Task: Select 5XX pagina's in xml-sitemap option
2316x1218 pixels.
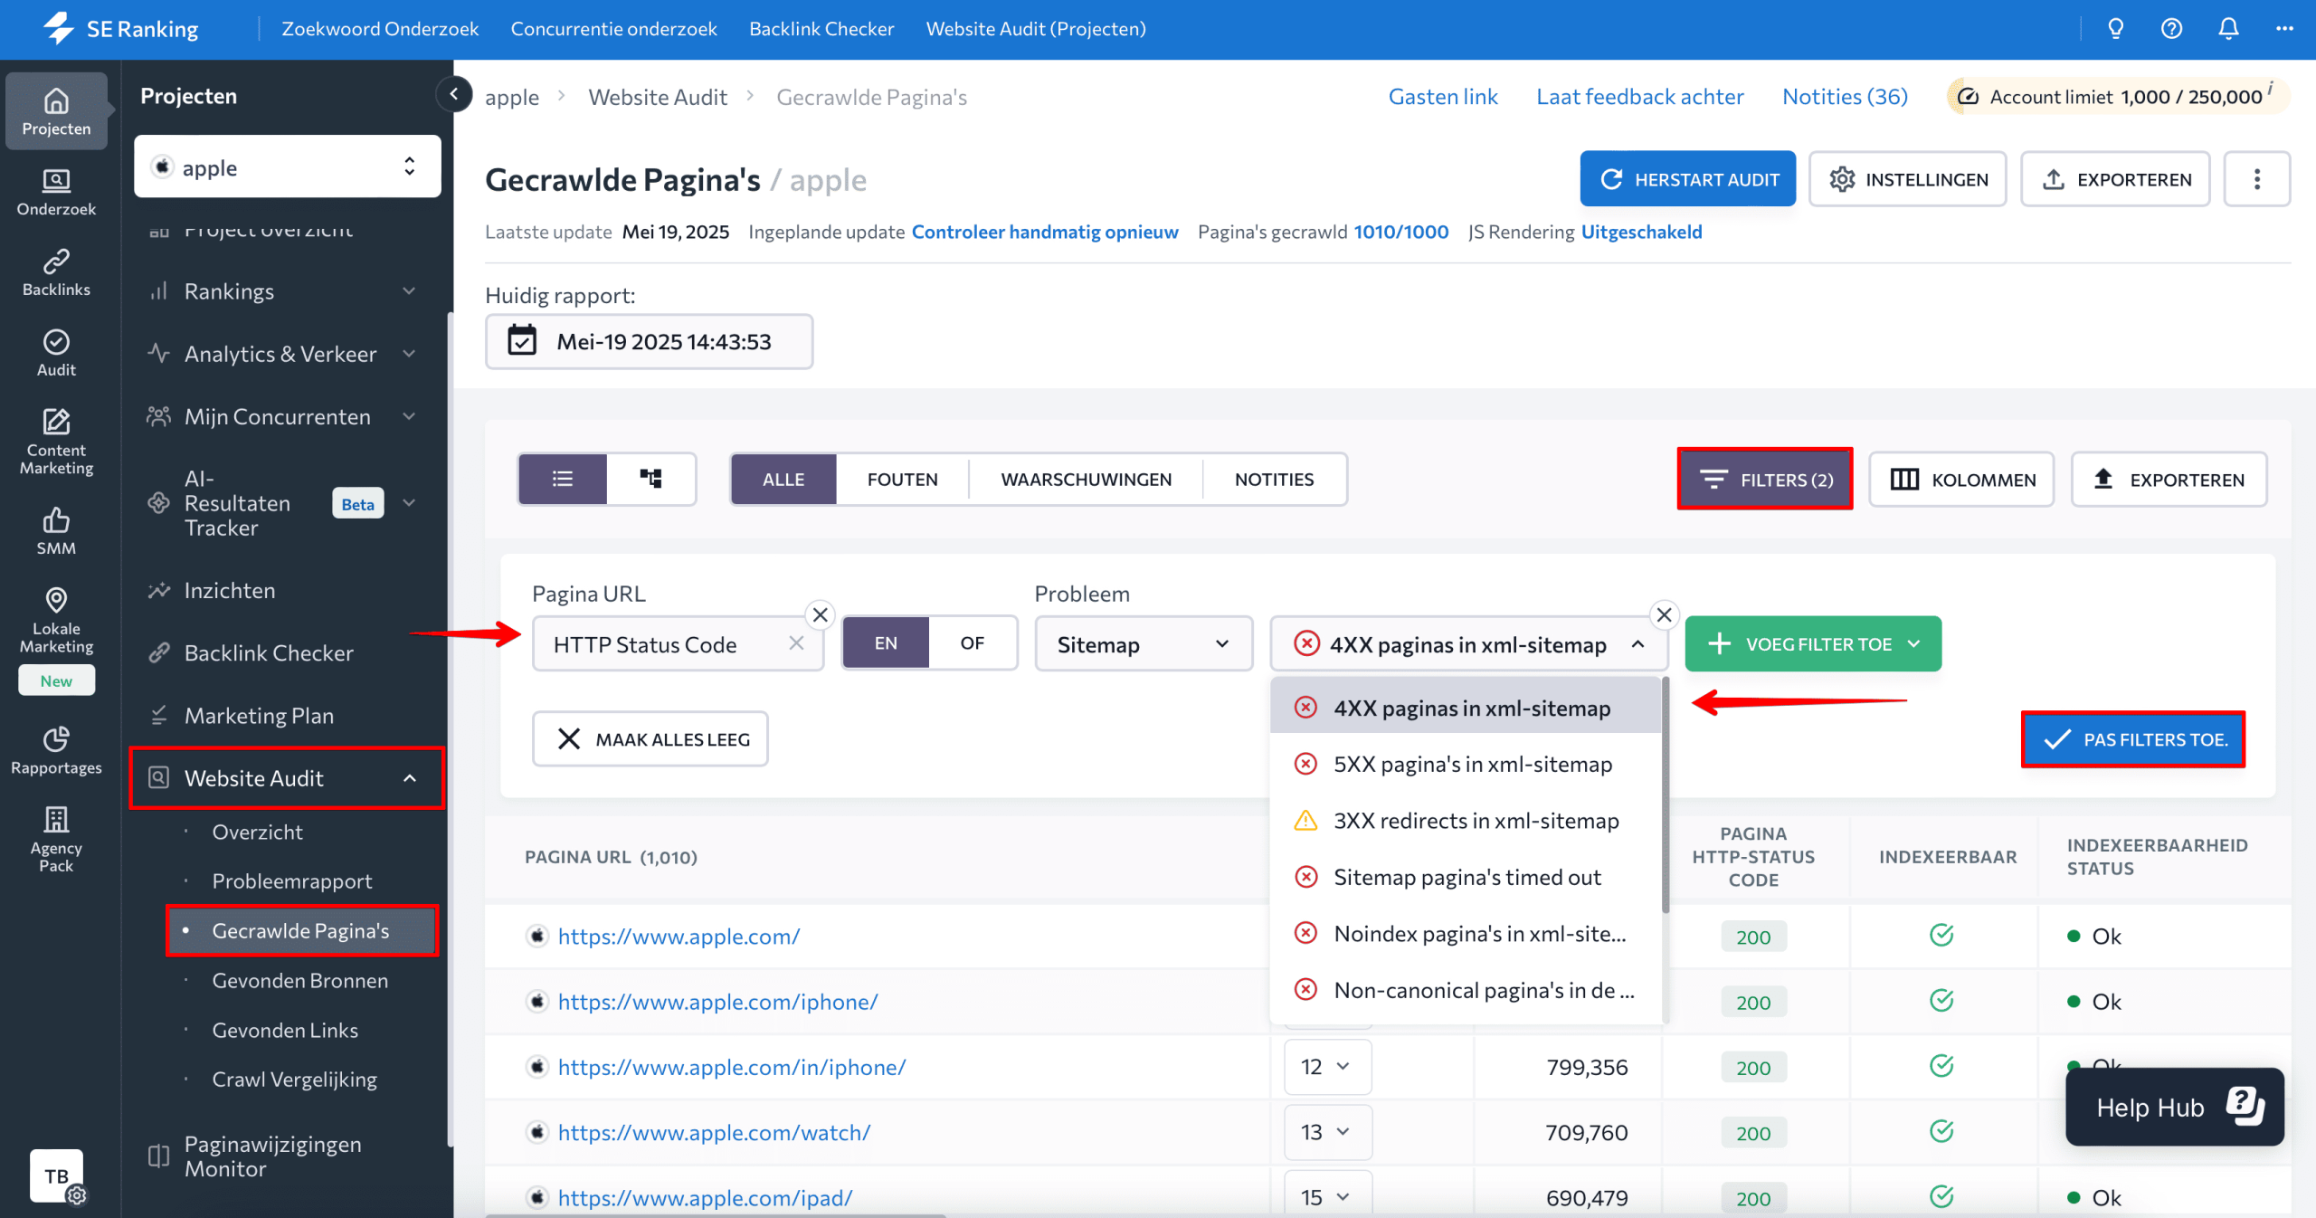Action: click(1466, 765)
